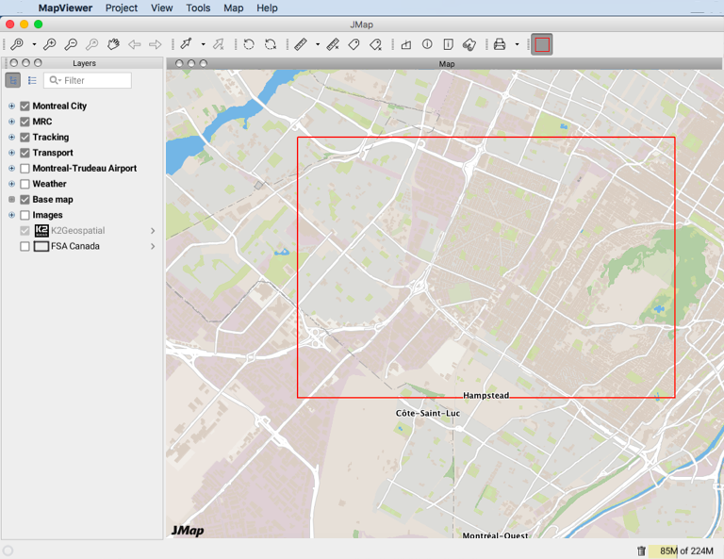Expand the Tracking layer group

[11, 138]
